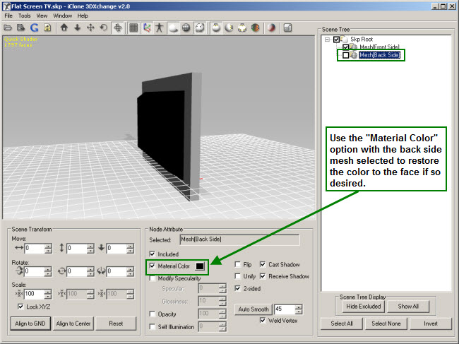
Task: Click the Select All button
Action: (x=342, y=324)
